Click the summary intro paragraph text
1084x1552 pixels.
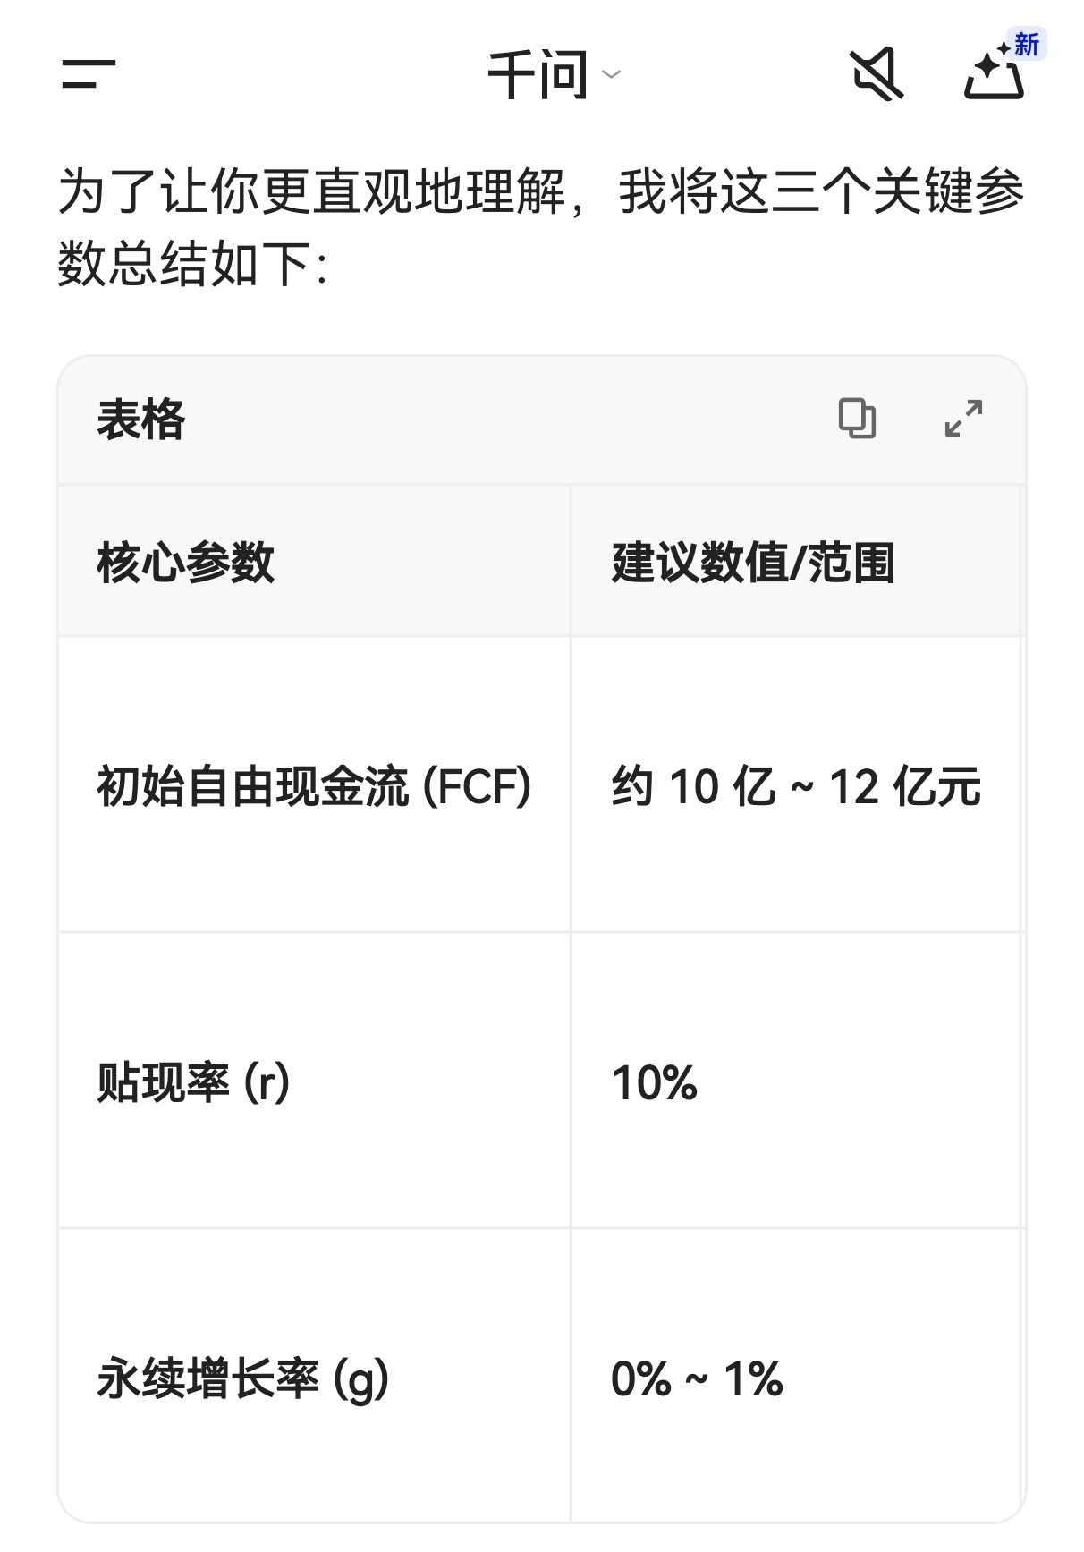[540, 228]
